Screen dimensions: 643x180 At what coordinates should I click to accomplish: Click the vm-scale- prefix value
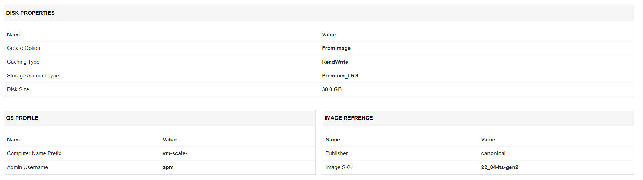coord(175,153)
